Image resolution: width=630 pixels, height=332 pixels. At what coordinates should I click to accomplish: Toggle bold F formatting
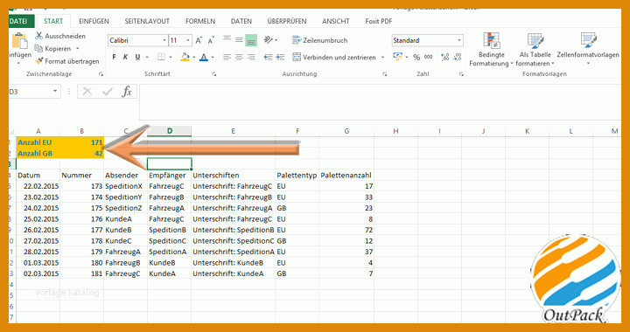pos(114,58)
